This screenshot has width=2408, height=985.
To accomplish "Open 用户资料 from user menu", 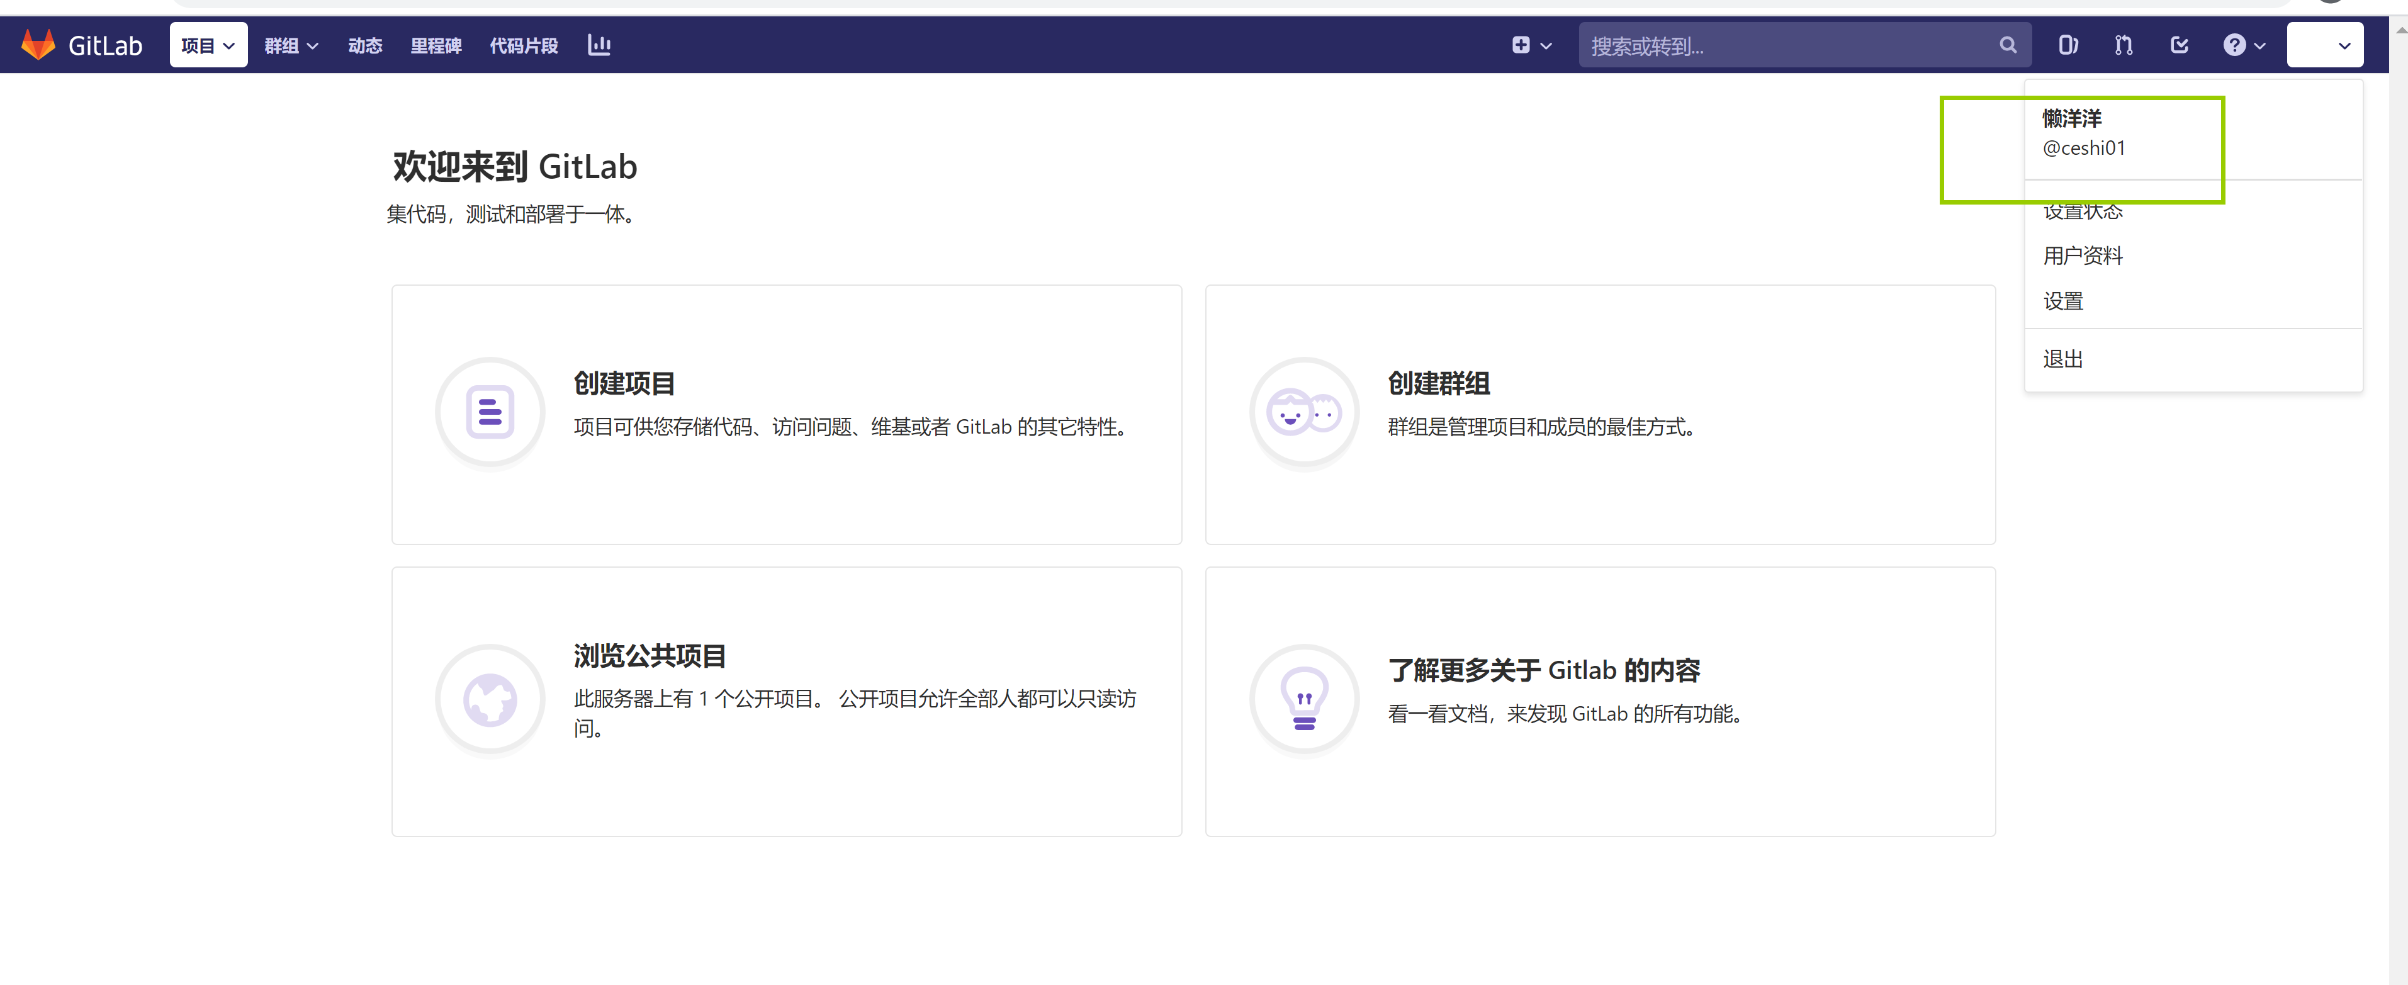I will tap(2083, 256).
